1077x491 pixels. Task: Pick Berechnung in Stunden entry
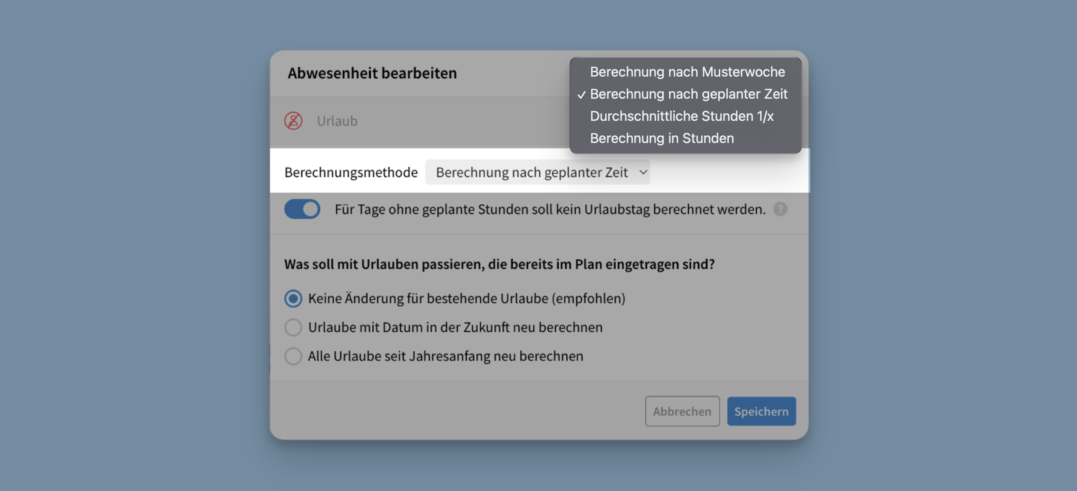pyautogui.click(x=662, y=138)
